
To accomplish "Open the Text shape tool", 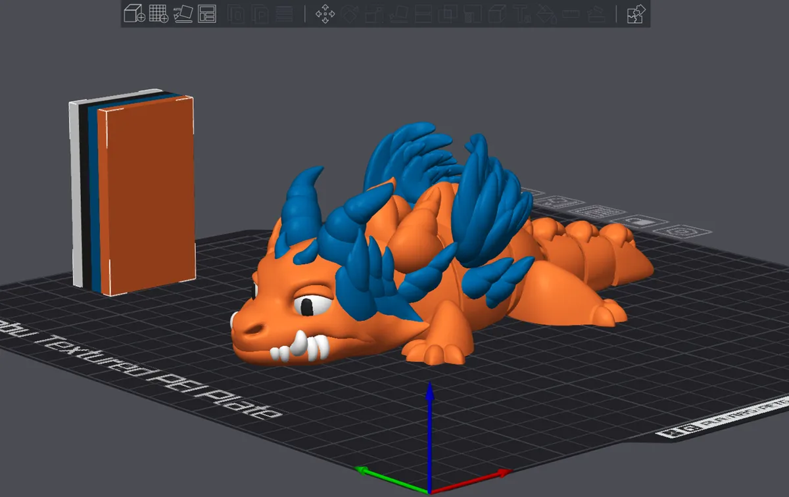I will tap(521, 13).
